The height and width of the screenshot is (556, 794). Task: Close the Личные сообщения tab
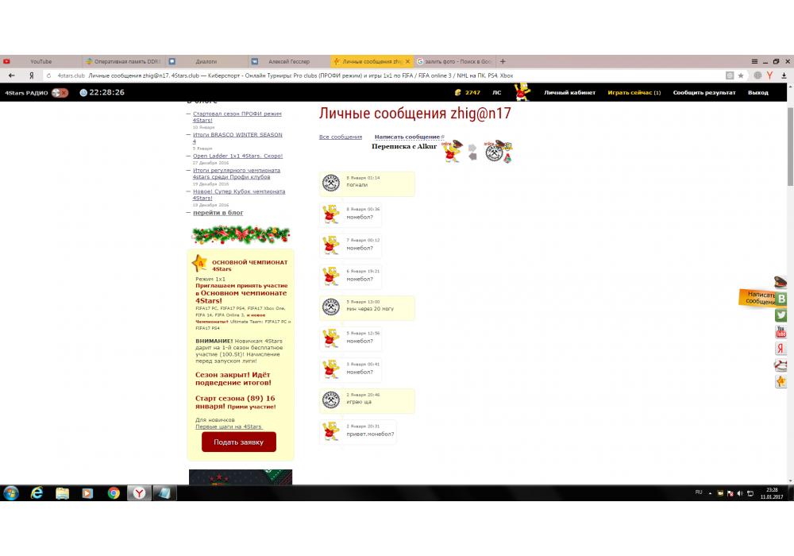(x=407, y=61)
